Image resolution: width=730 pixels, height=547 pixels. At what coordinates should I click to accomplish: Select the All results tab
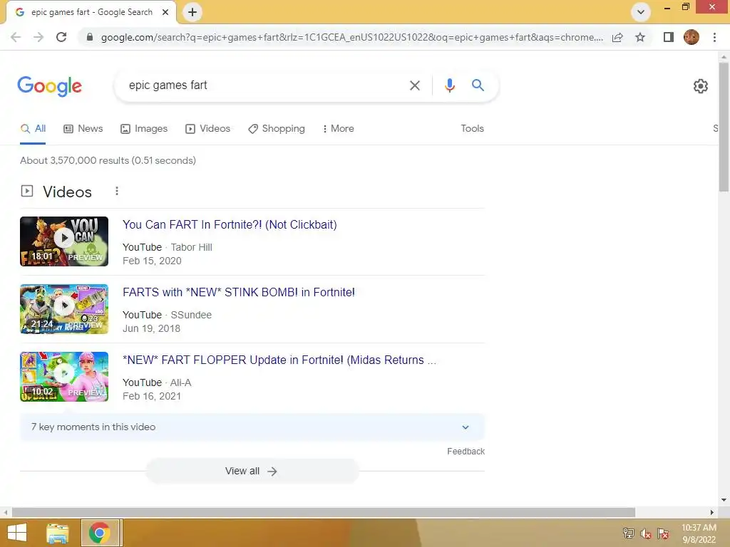click(x=33, y=129)
